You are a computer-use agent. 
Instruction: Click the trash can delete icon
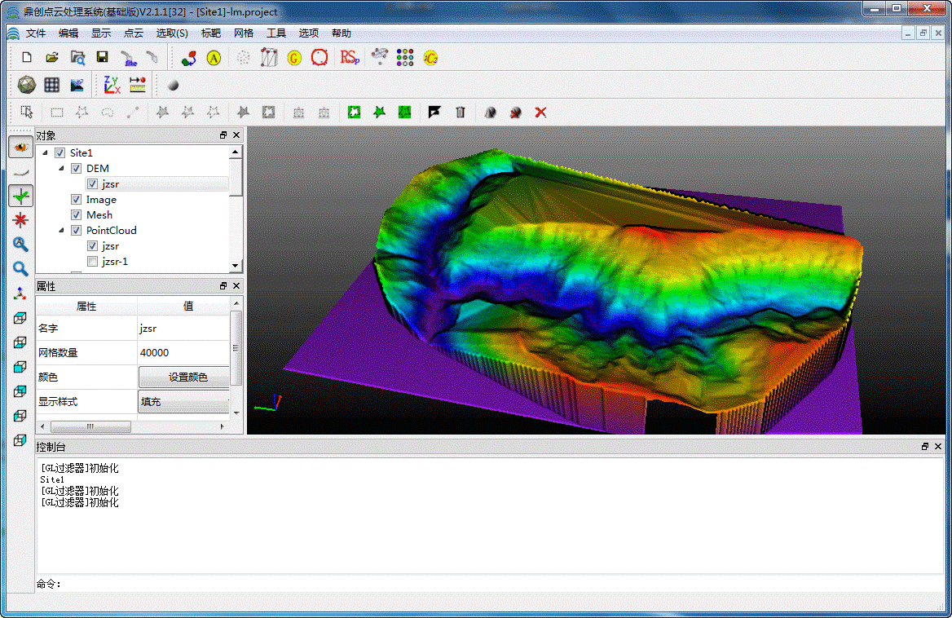point(461,113)
